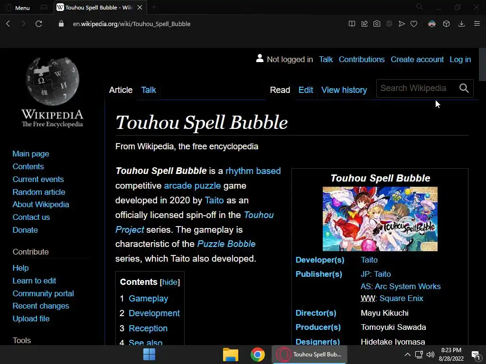Open a Random article
The height and width of the screenshot is (364, 486).
coord(39,192)
